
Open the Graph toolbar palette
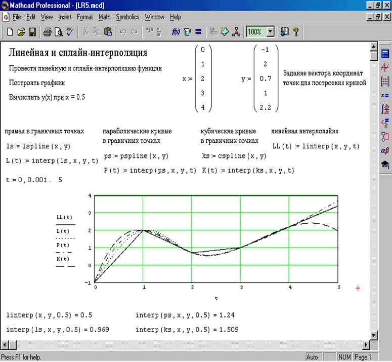pyautogui.click(x=385, y=67)
